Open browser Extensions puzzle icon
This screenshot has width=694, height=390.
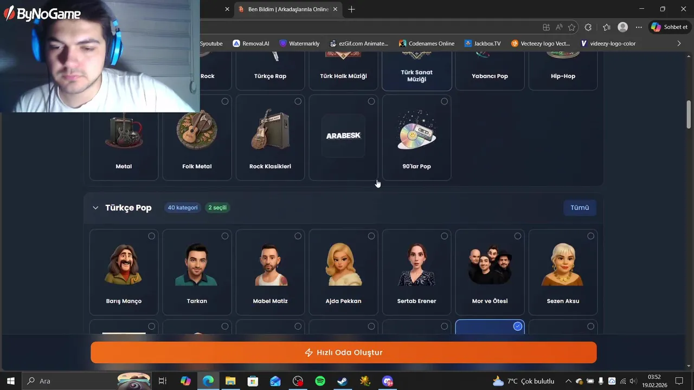point(588,27)
